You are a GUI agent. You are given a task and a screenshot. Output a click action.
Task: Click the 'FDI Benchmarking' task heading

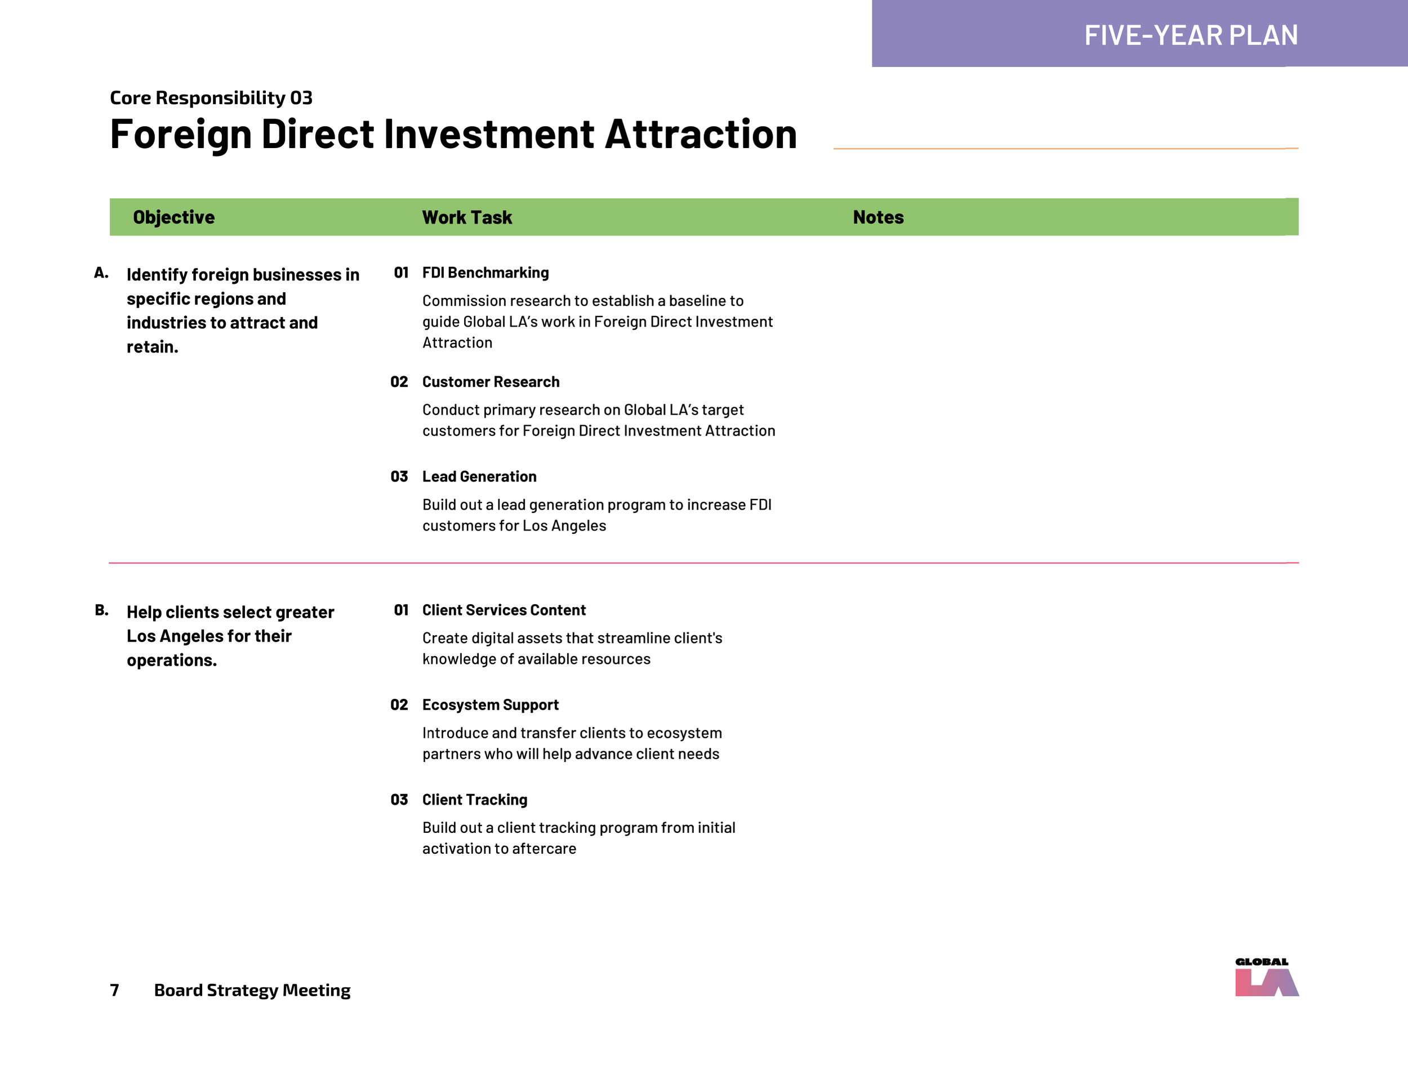point(485,273)
